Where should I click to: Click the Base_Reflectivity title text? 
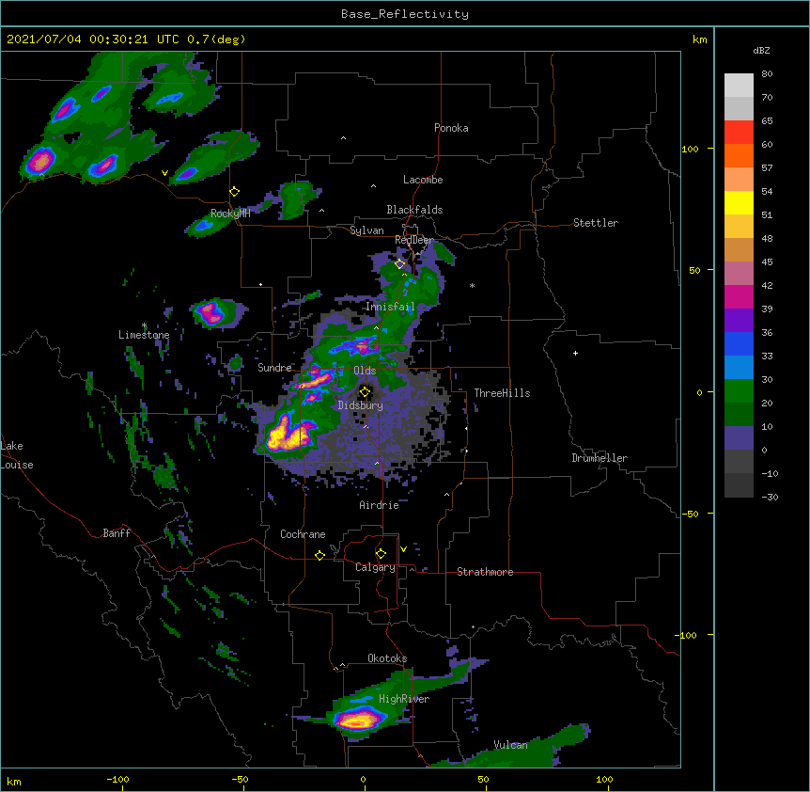(405, 14)
